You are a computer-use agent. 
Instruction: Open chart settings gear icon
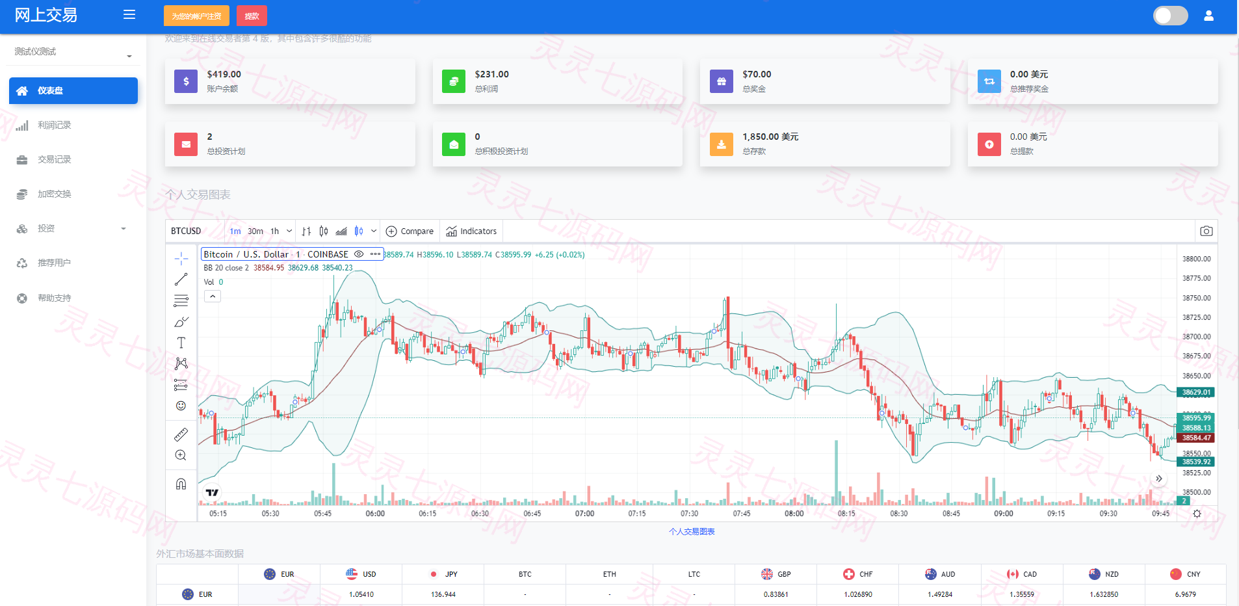[1197, 514]
